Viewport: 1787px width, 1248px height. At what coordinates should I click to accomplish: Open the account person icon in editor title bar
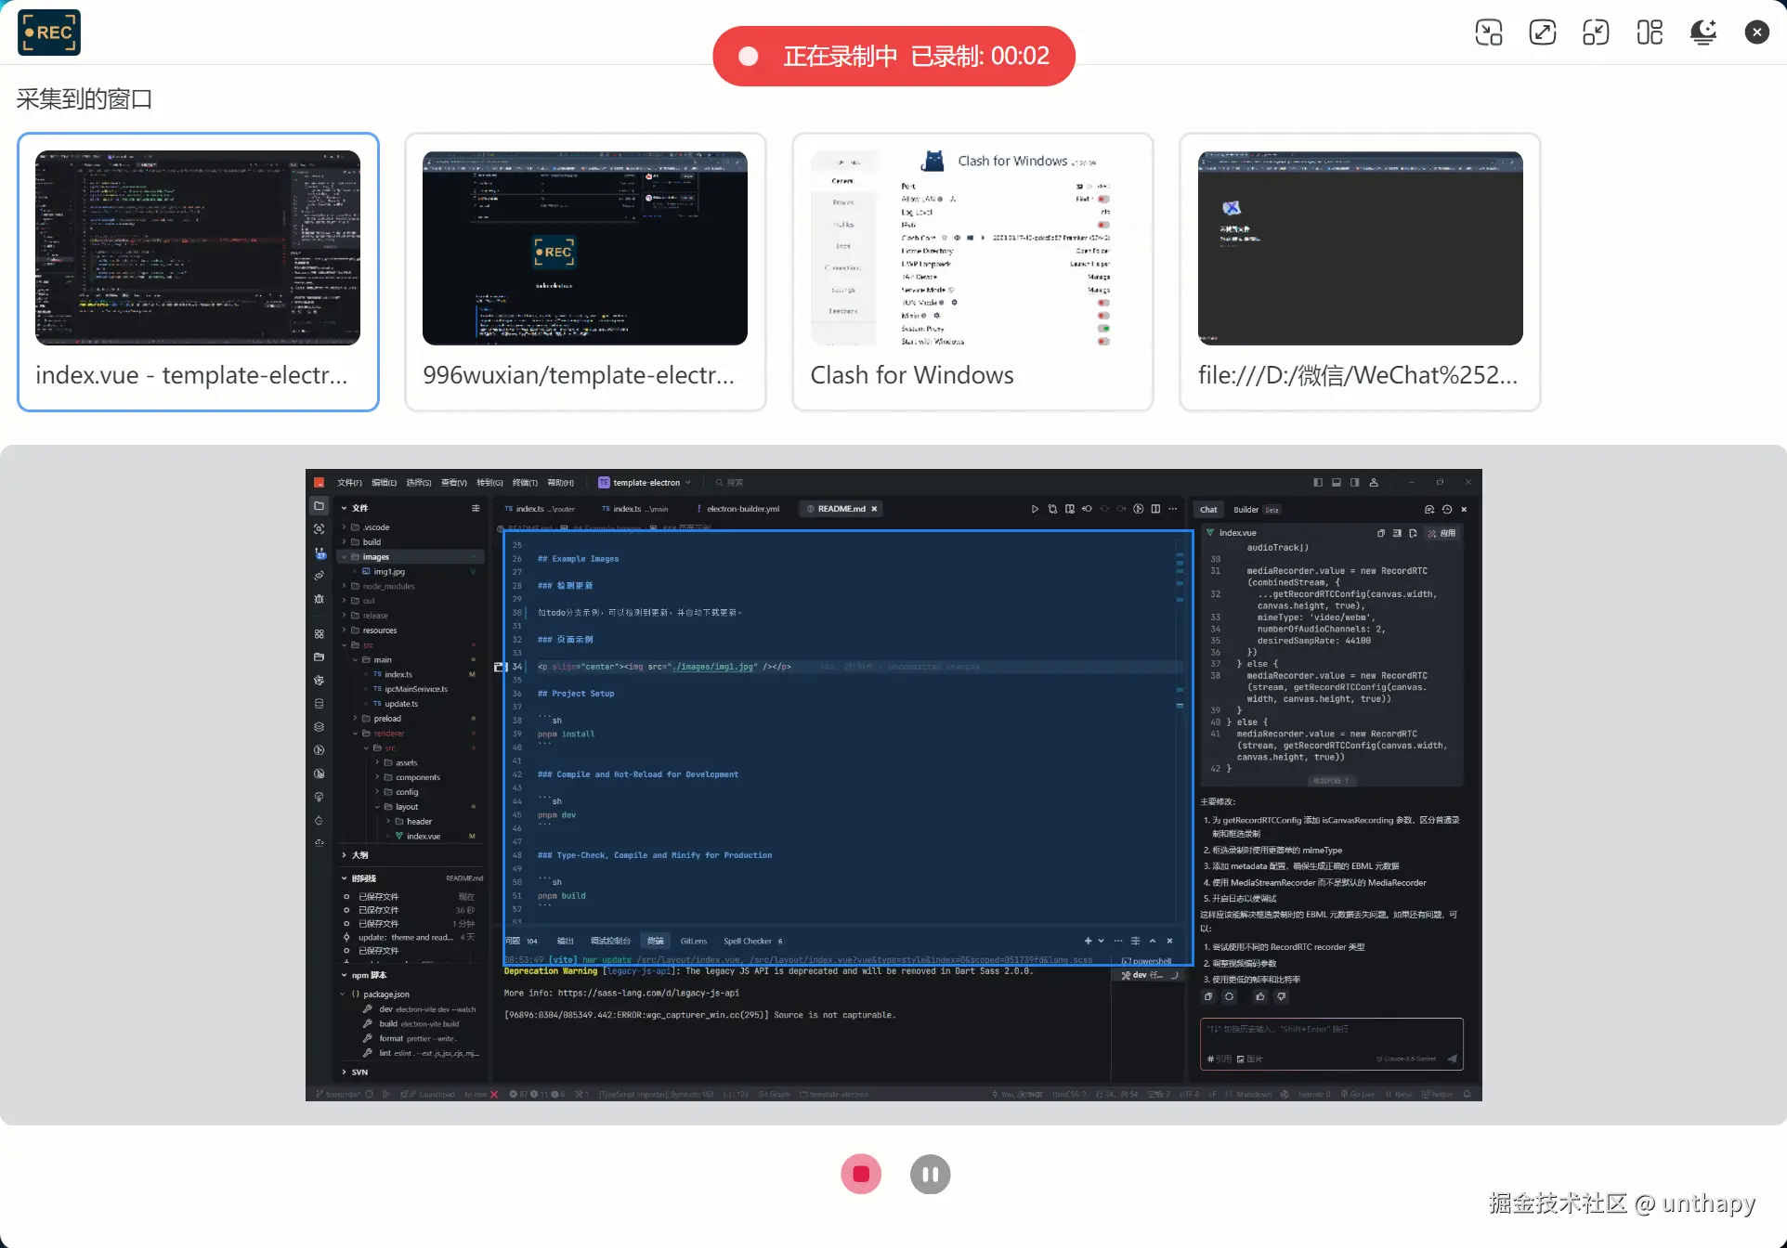[x=1374, y=483]
